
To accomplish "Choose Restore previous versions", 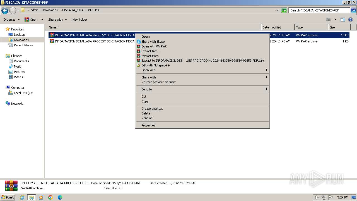I will coord(202,82).
